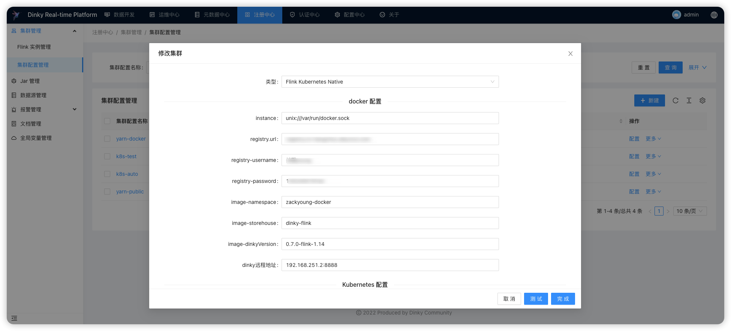
Task: Collapse the 集群管理 sidebar group
Action: pyautogui.click(x=45, y=31)
